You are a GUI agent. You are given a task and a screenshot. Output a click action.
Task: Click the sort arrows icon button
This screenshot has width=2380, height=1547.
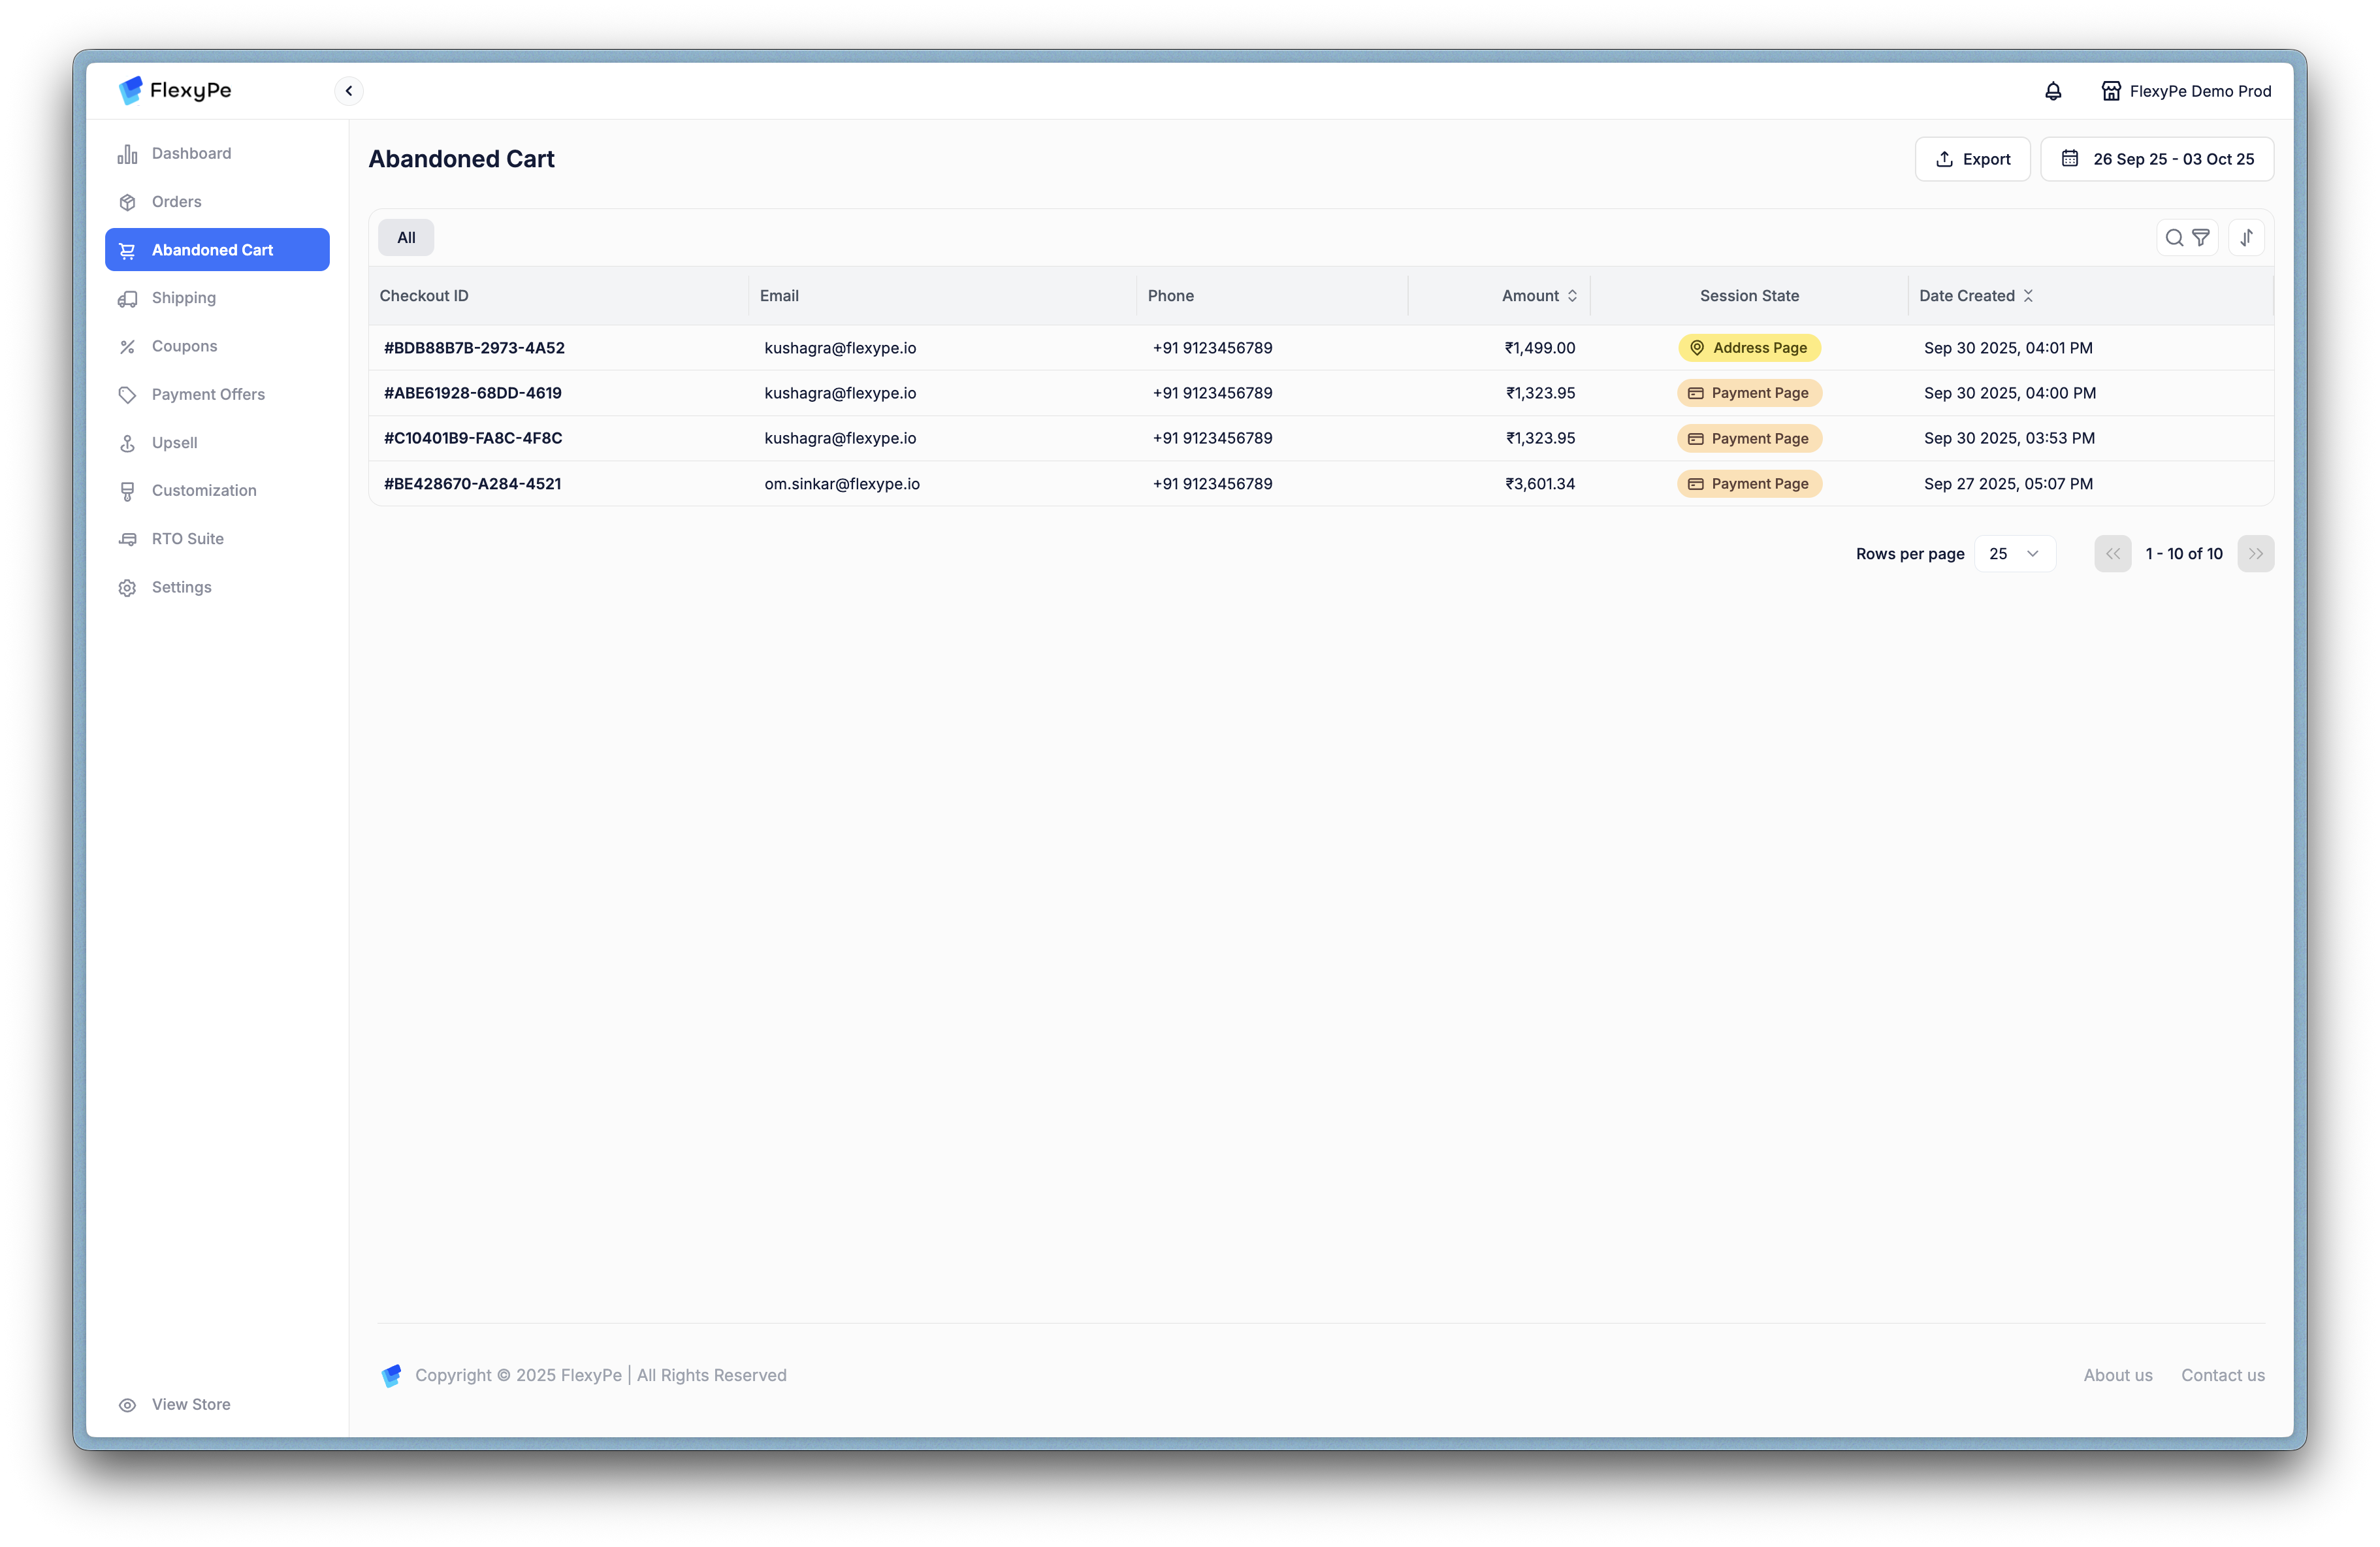click(2246, 238)
